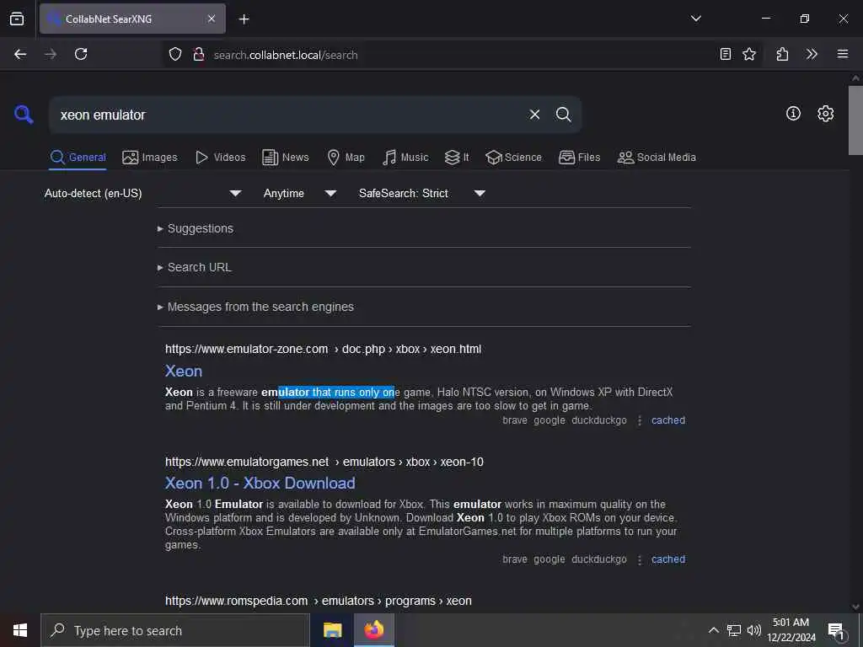Open the Xeon result link
Screen dimensions: 863x647
(x=184, y=372)
